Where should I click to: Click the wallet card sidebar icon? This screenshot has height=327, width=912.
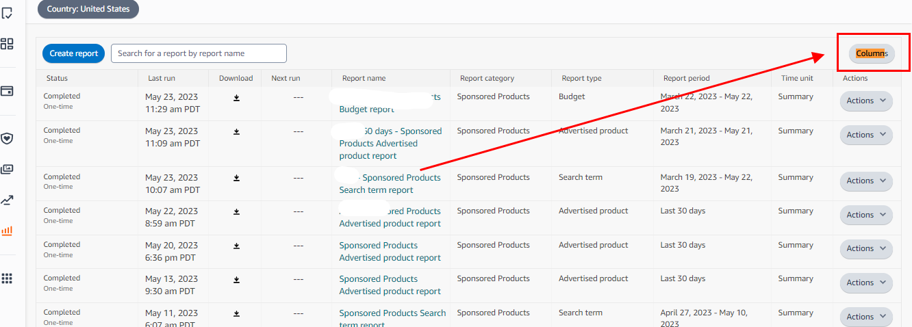tap(8, 91)
